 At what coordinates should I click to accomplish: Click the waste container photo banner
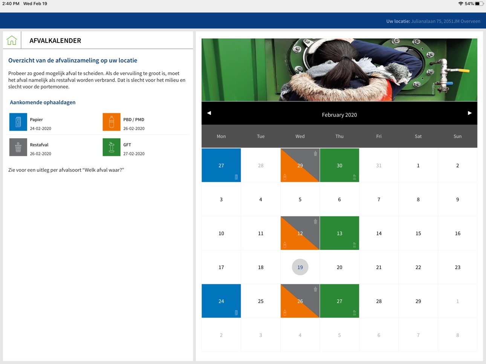[x=339, y=70]
